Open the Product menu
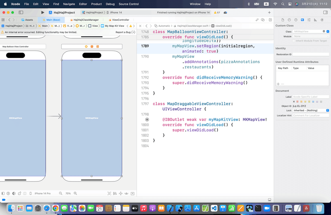Screen dimensions: 331x215 pos(96,4)
